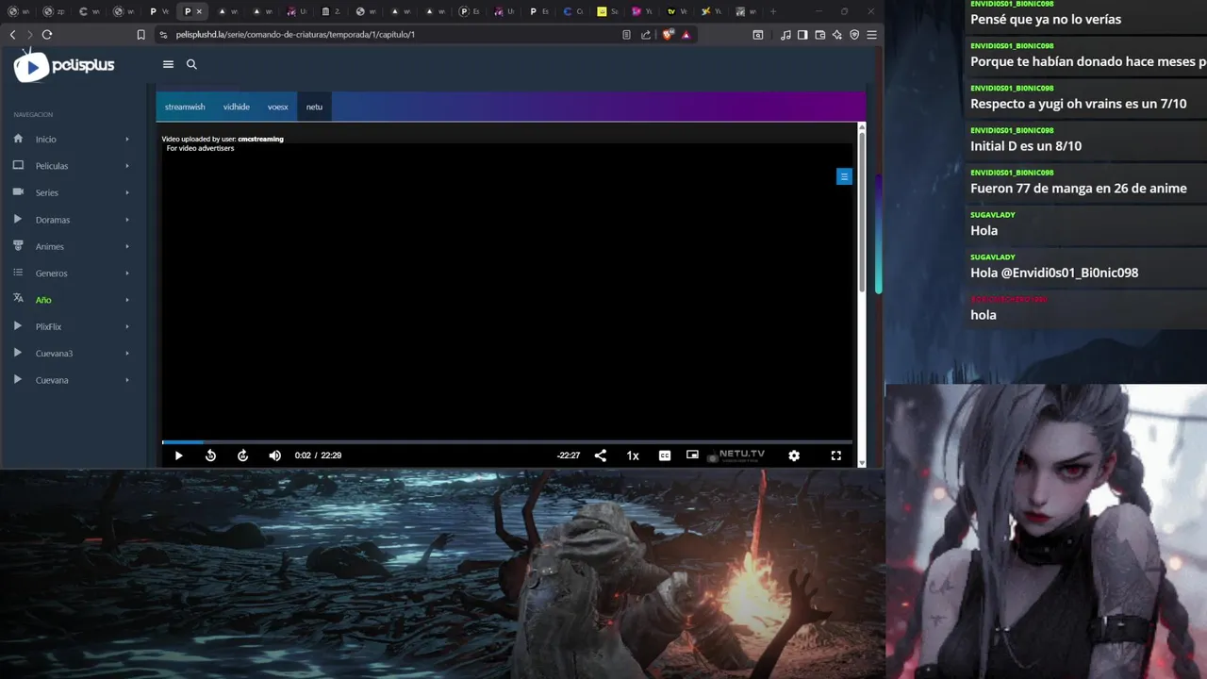Click the remaining time -22:27 display
Screen dimensions: 1207x679
point(569,455)
